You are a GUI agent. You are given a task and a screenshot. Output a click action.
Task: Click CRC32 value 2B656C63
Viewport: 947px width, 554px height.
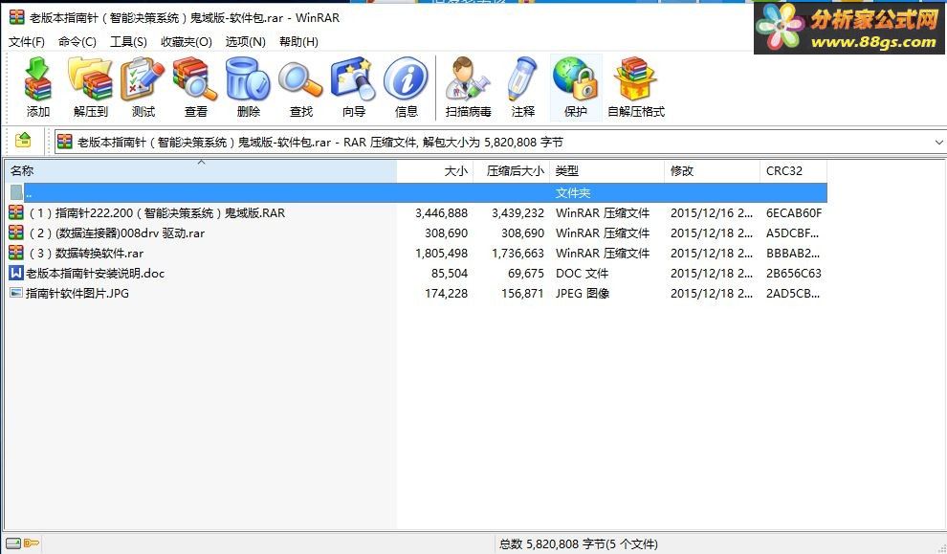[x=794, y=273]
